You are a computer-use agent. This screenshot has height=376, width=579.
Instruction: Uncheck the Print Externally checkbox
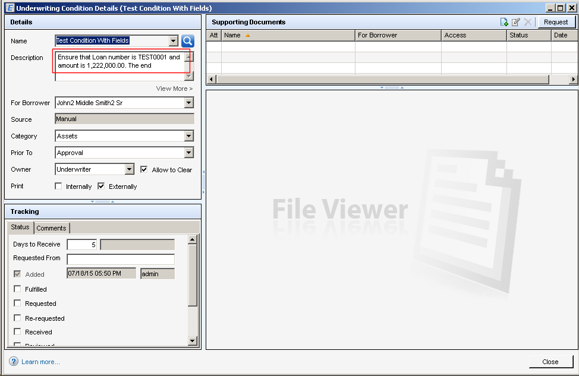101,186
